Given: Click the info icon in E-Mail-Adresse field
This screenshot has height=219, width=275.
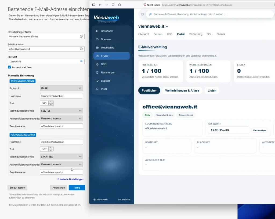Looking at the screenshot, I should point(81,49).
